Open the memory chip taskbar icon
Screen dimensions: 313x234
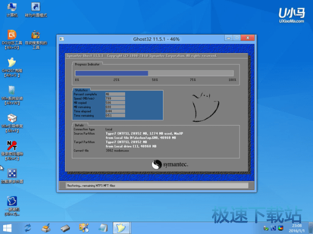[65, 228]
